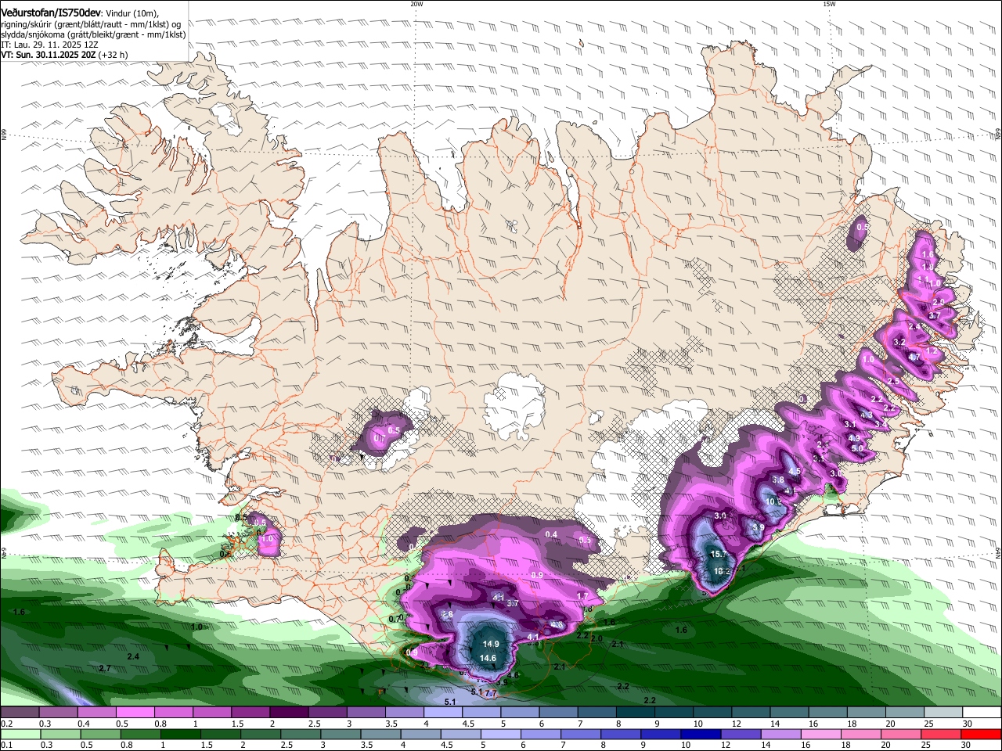Click the 20W longitude label

tap(416, 4)
